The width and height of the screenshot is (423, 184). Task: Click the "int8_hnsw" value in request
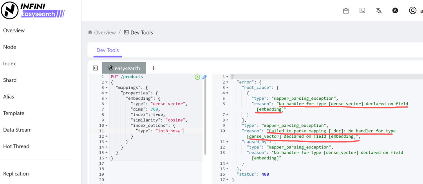point(170,131)
